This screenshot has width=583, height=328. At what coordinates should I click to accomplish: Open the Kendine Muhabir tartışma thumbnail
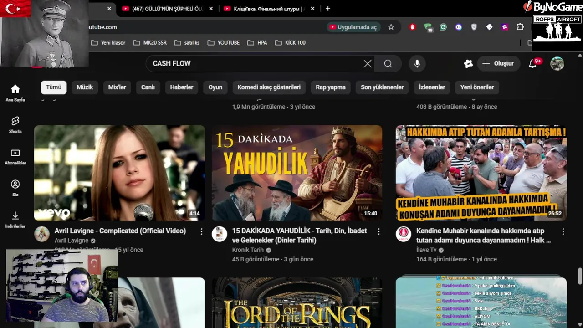pyautogui.click(x=481, y=173)
